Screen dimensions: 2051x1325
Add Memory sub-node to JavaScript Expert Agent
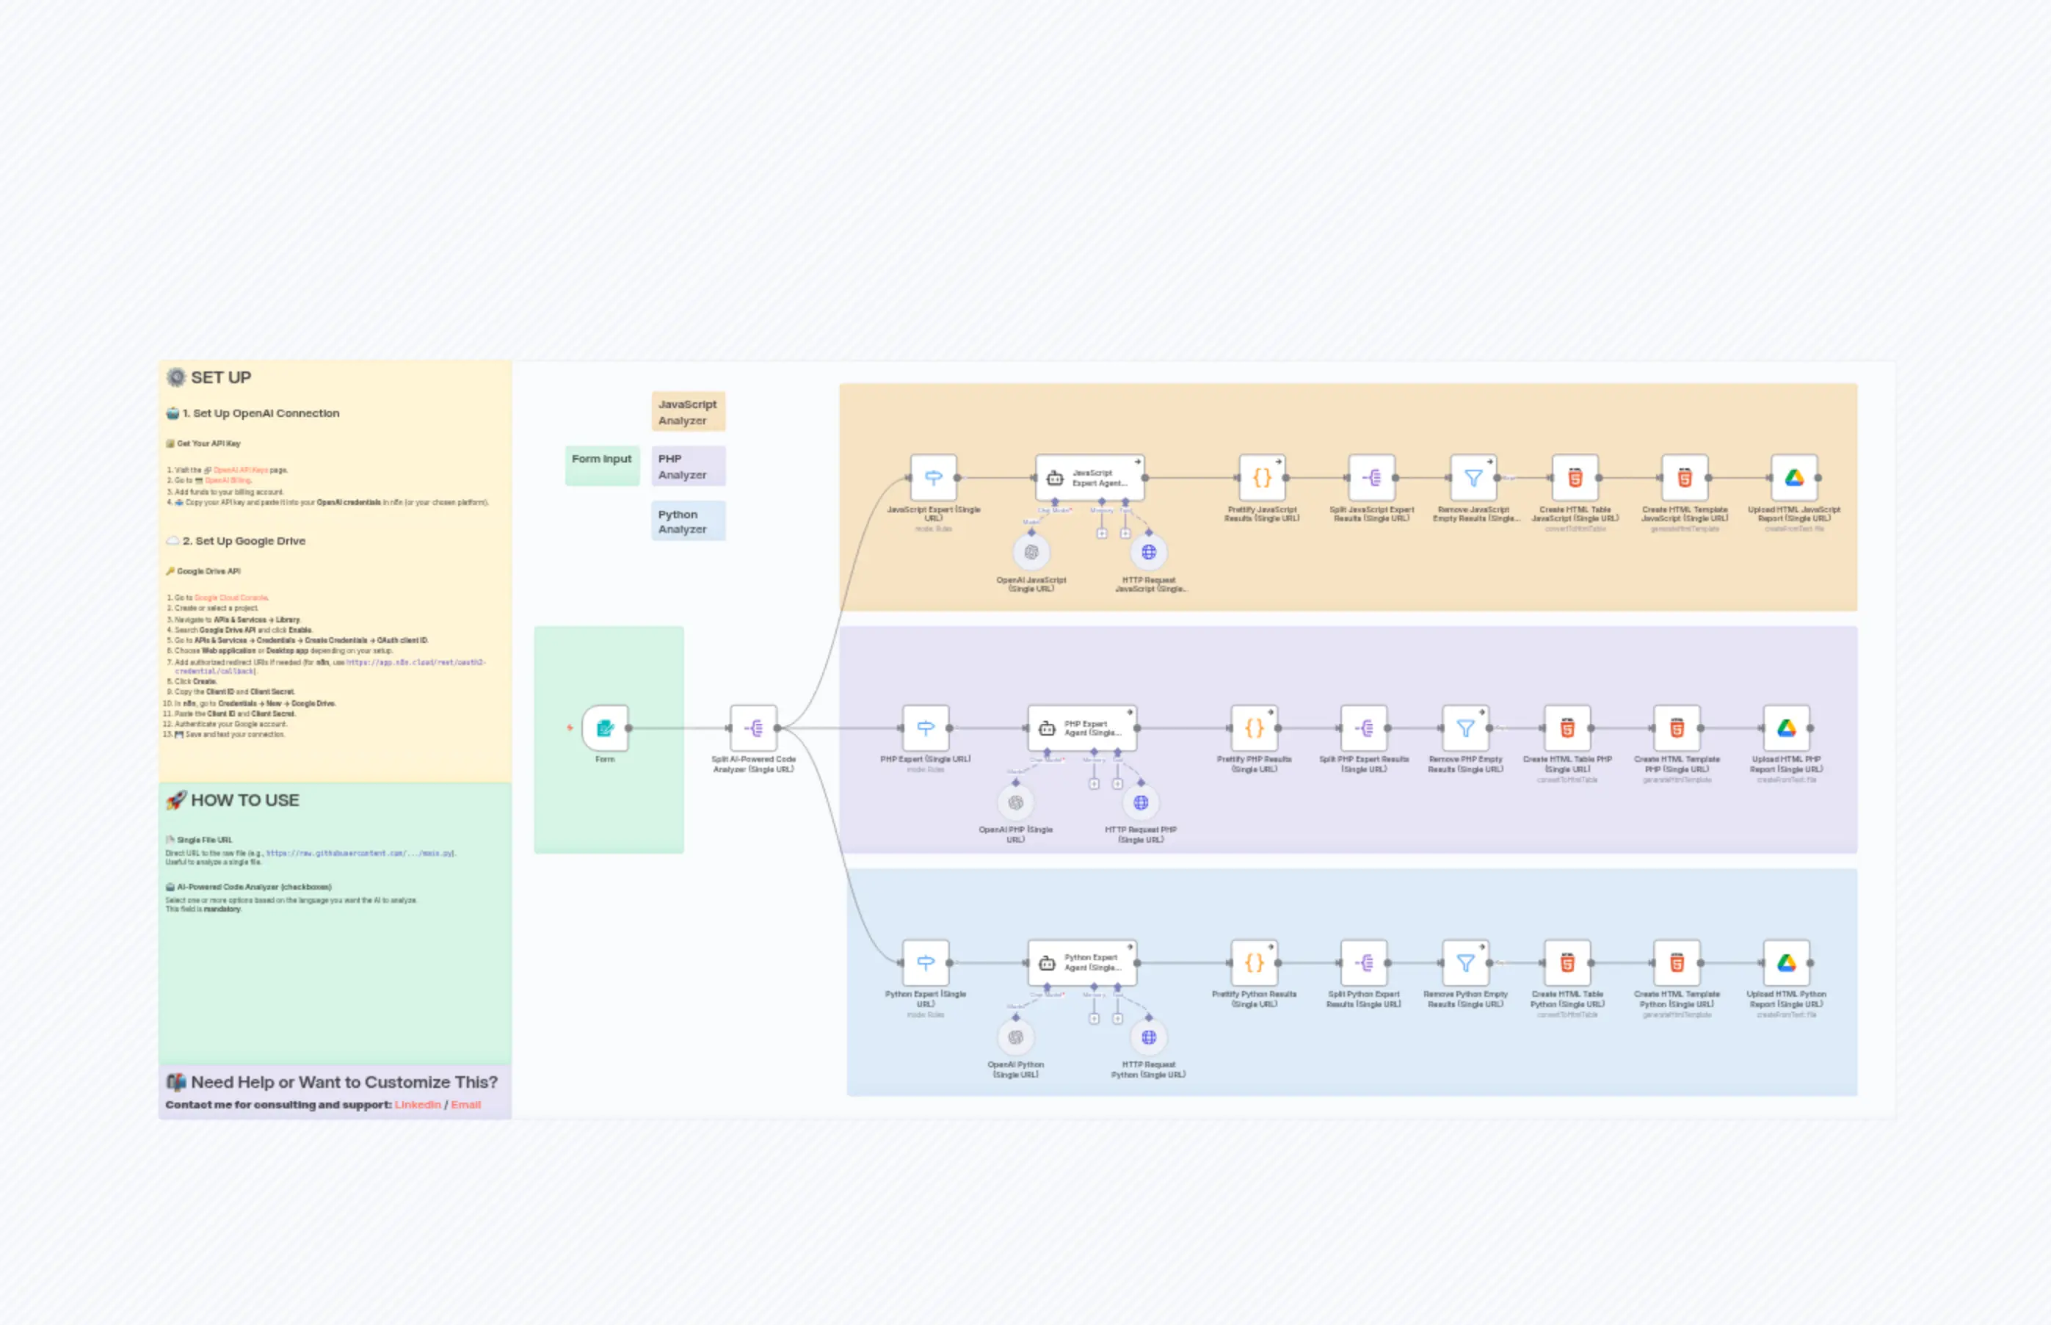[x=1101, y=534]
